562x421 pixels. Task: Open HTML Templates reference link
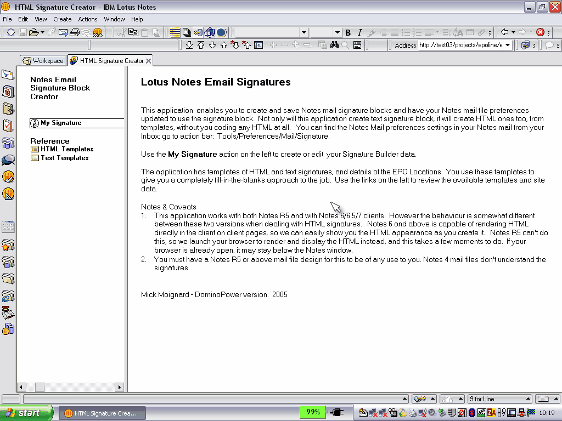coord(66,149)
